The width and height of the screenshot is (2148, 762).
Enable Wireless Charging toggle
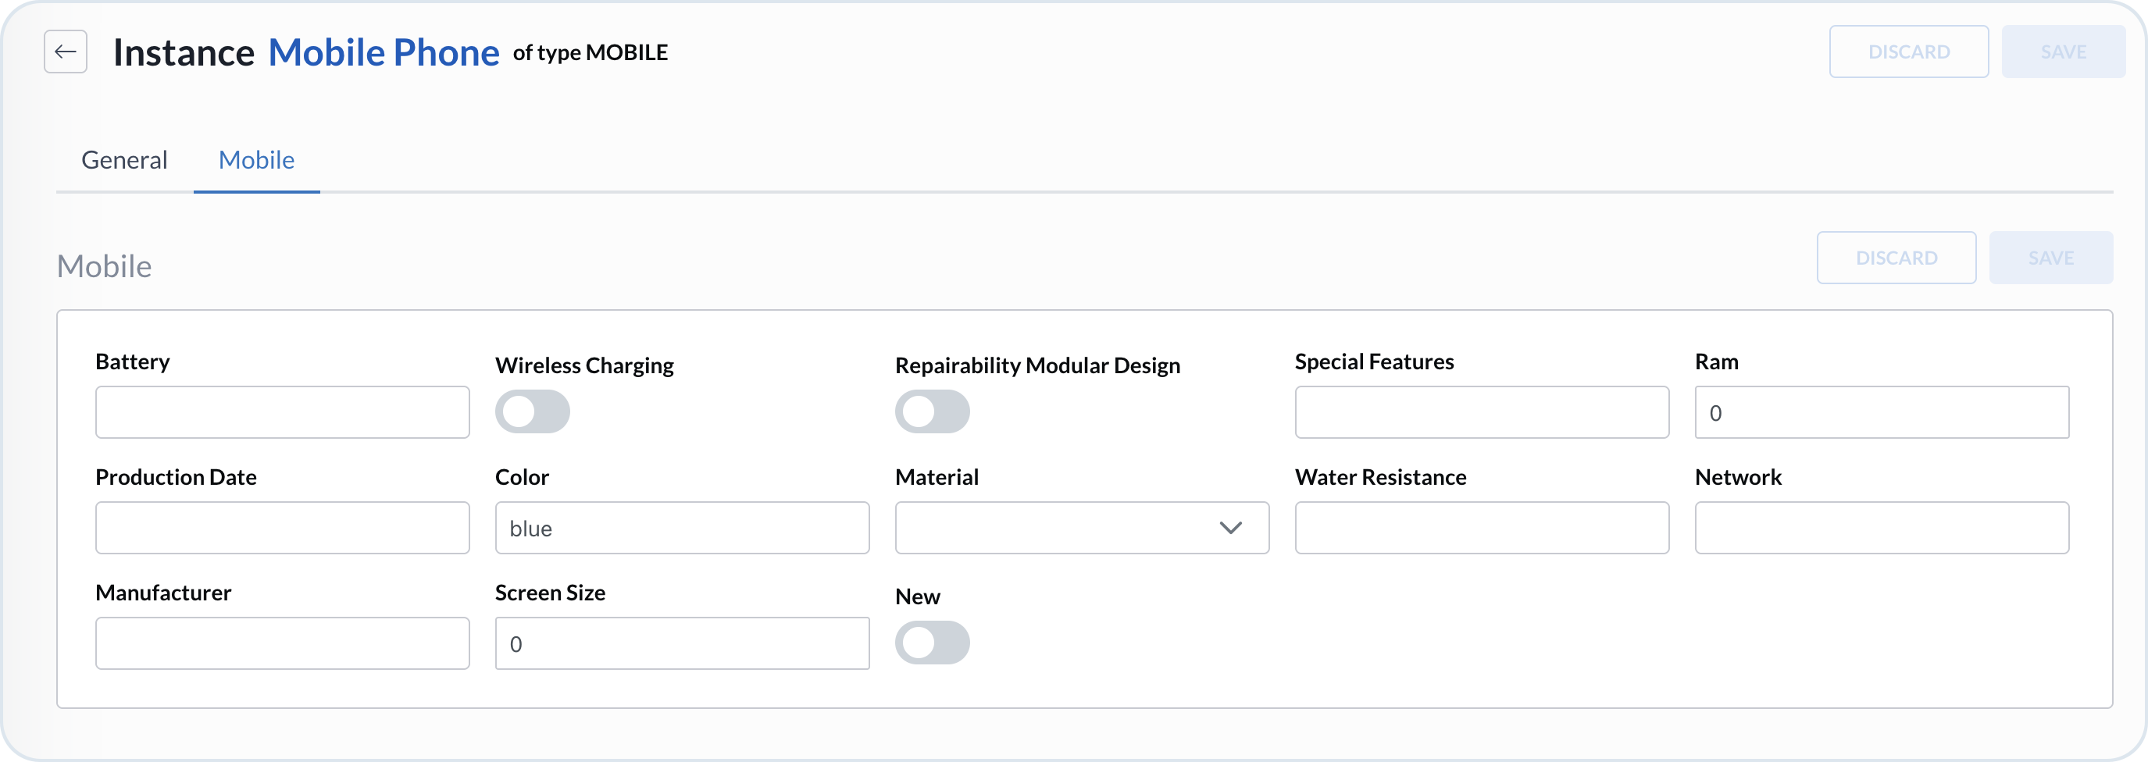click(x=533, y=412)
